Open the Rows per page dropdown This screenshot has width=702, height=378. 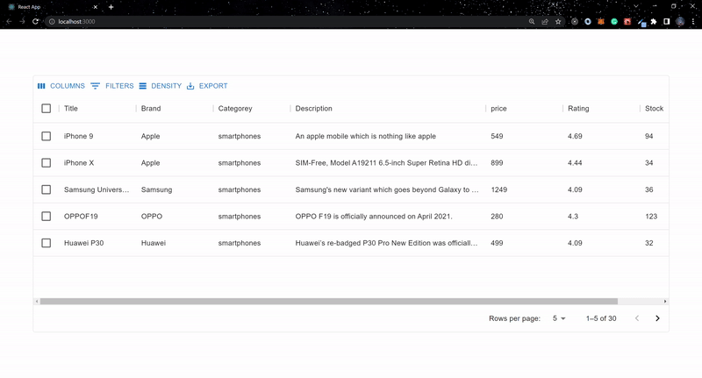point(559,318)
